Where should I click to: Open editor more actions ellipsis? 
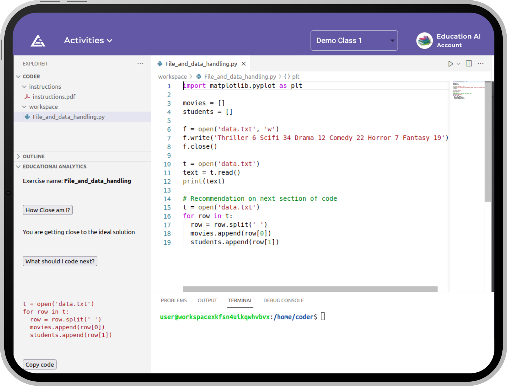(x=481, y=64)
